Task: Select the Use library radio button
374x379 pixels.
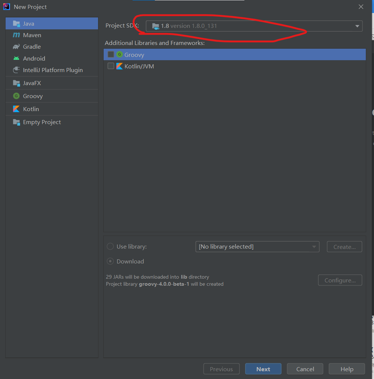Action: [x=110, y=246]
